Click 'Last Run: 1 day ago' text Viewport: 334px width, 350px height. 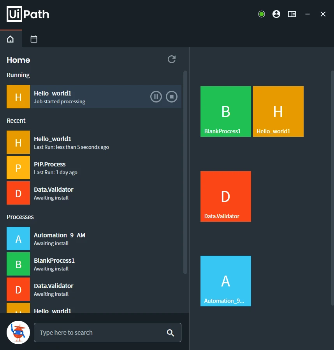pyautogui.click(x=56, y=172)
